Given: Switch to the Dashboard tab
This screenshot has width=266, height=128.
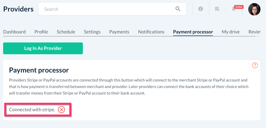Looking at the screenshot, I should tap(14, 32).
